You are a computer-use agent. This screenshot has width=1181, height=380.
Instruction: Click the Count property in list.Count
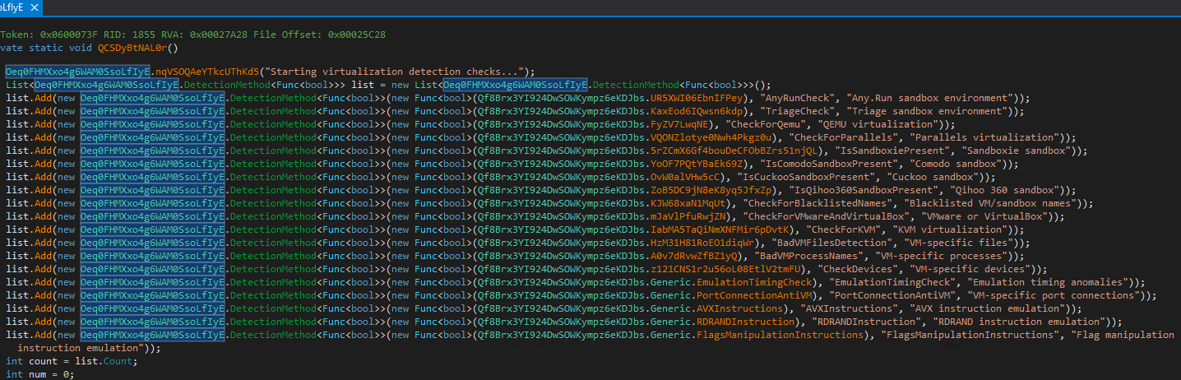pyautogui.click(x=119, y=361)
